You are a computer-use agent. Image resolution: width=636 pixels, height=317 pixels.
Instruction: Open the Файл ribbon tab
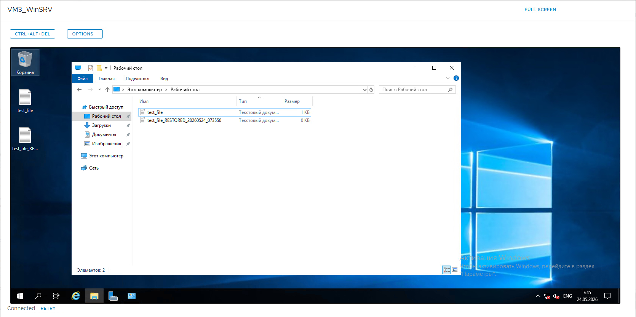pyautogui.click(x=83, y=78)
